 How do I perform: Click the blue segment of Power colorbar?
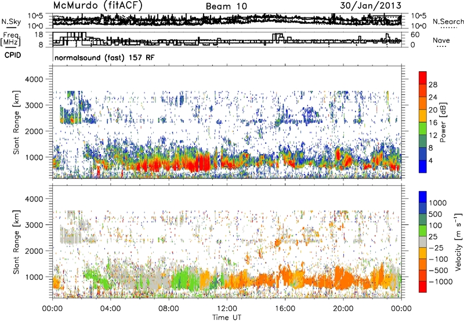(423, 166)
